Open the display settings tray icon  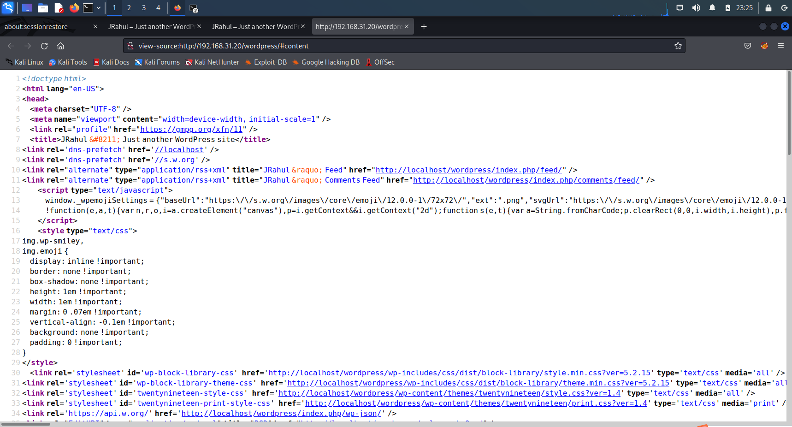[x=680, y=8]
